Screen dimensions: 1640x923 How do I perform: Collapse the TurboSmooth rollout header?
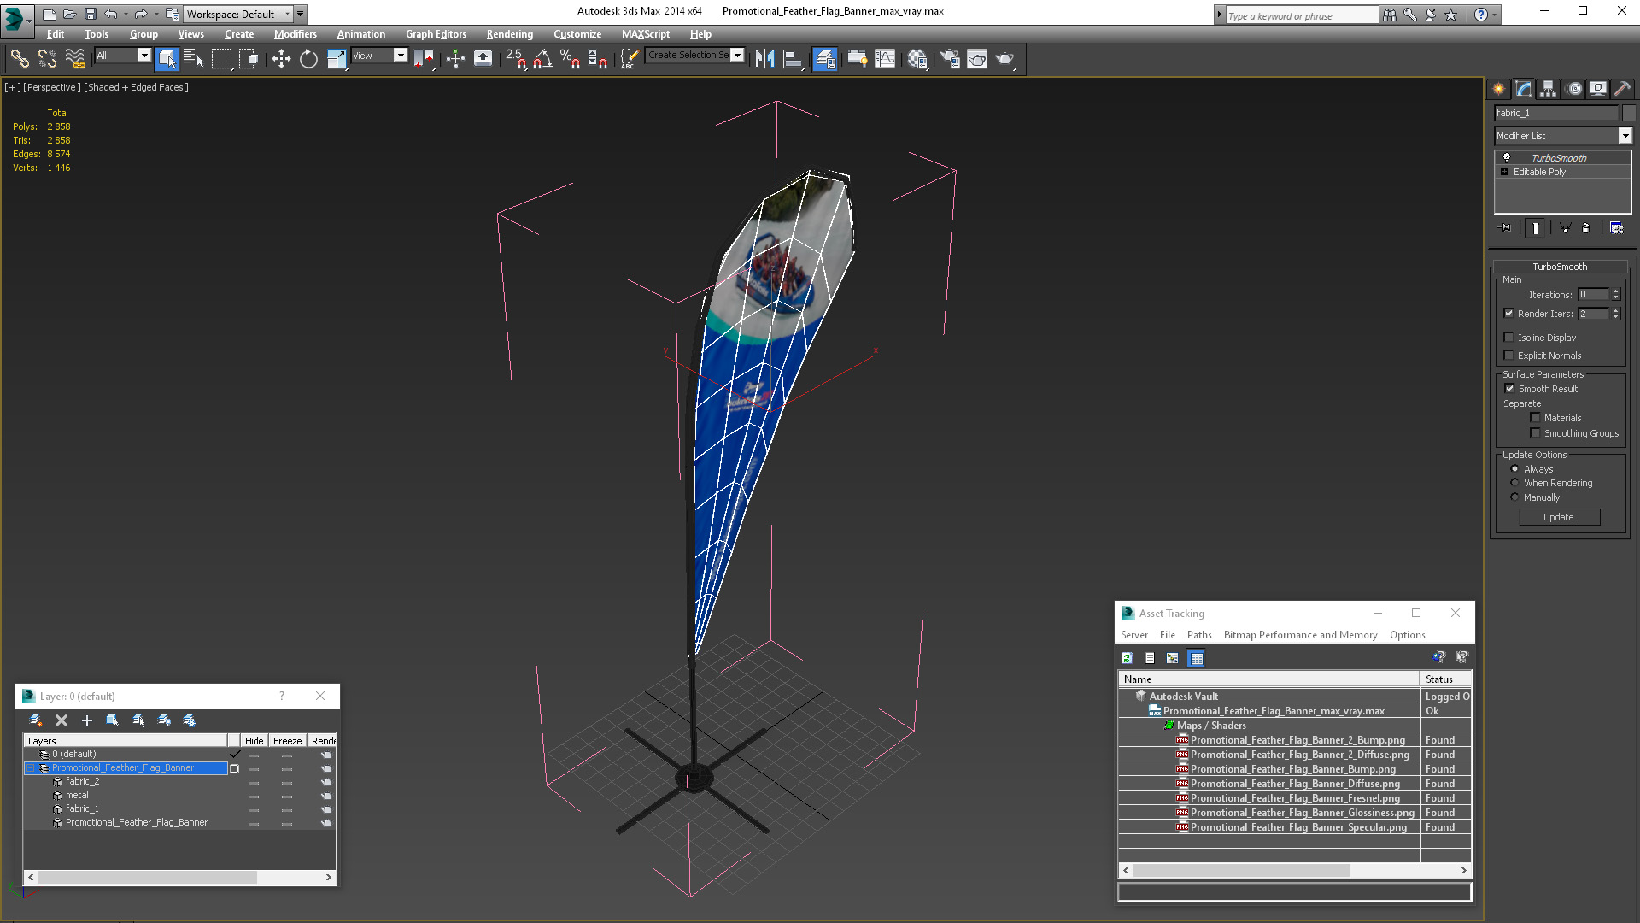tap(1559, 267)
